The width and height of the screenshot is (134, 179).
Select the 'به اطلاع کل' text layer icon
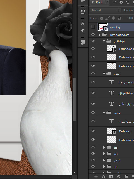click(111, 93)
